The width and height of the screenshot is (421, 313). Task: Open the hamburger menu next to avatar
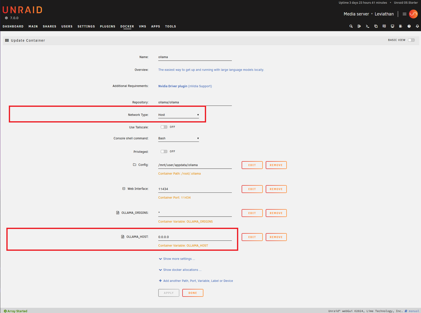coord(404,14)
